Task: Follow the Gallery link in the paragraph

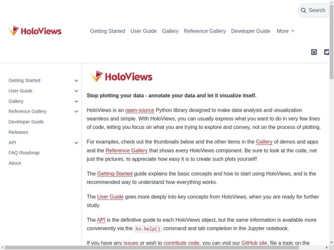Action: [264, 142]
